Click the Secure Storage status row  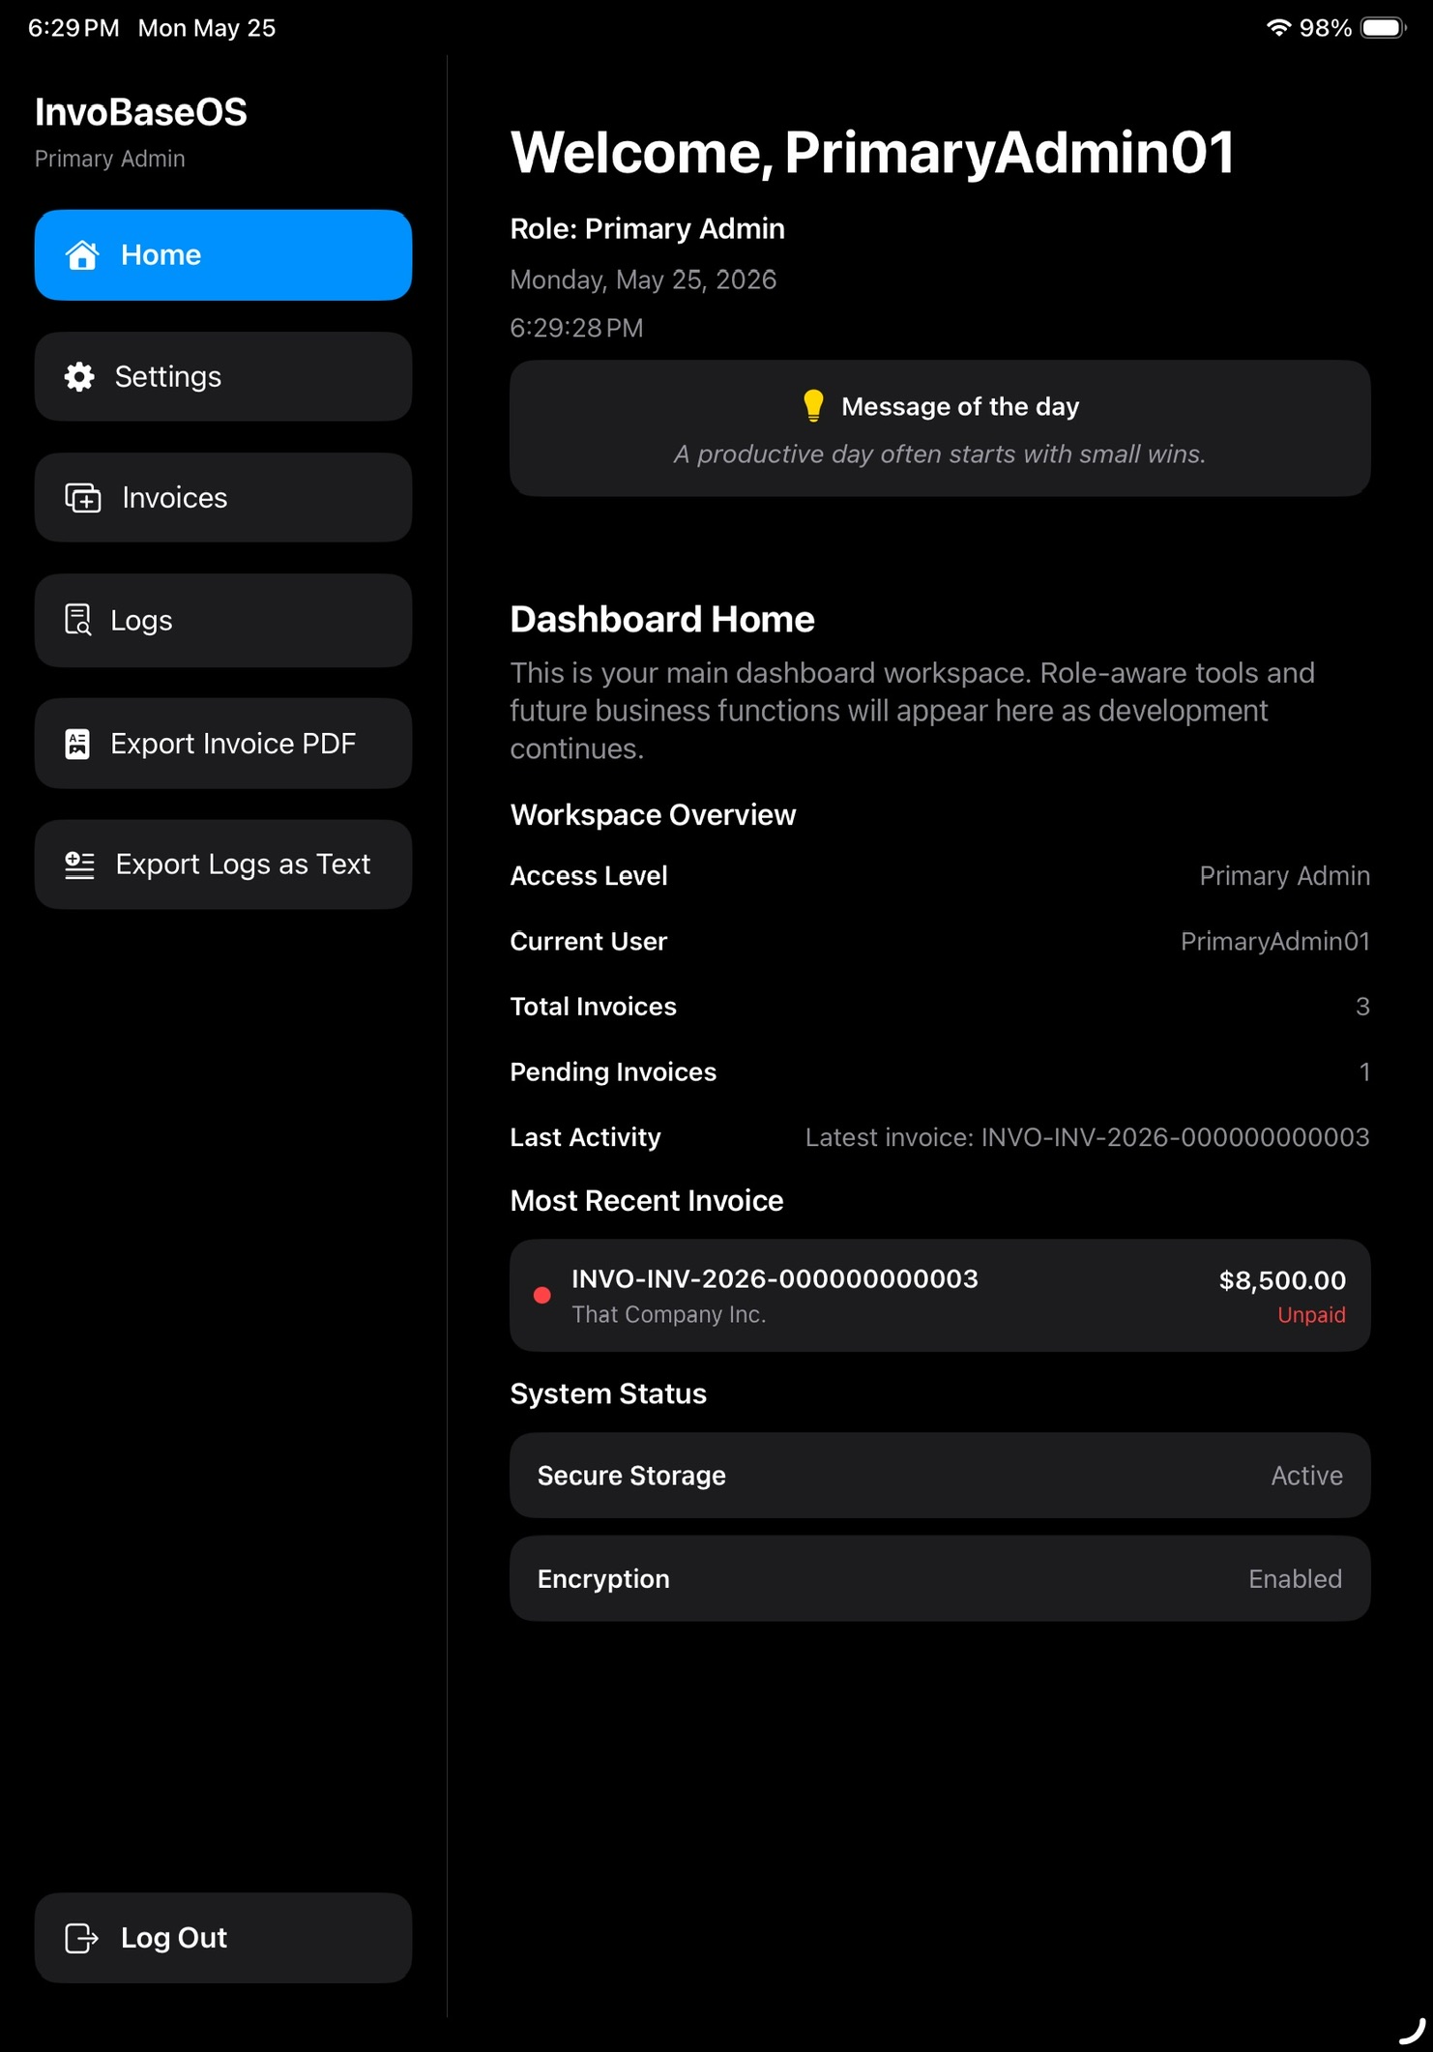[x=940, y=1476]
